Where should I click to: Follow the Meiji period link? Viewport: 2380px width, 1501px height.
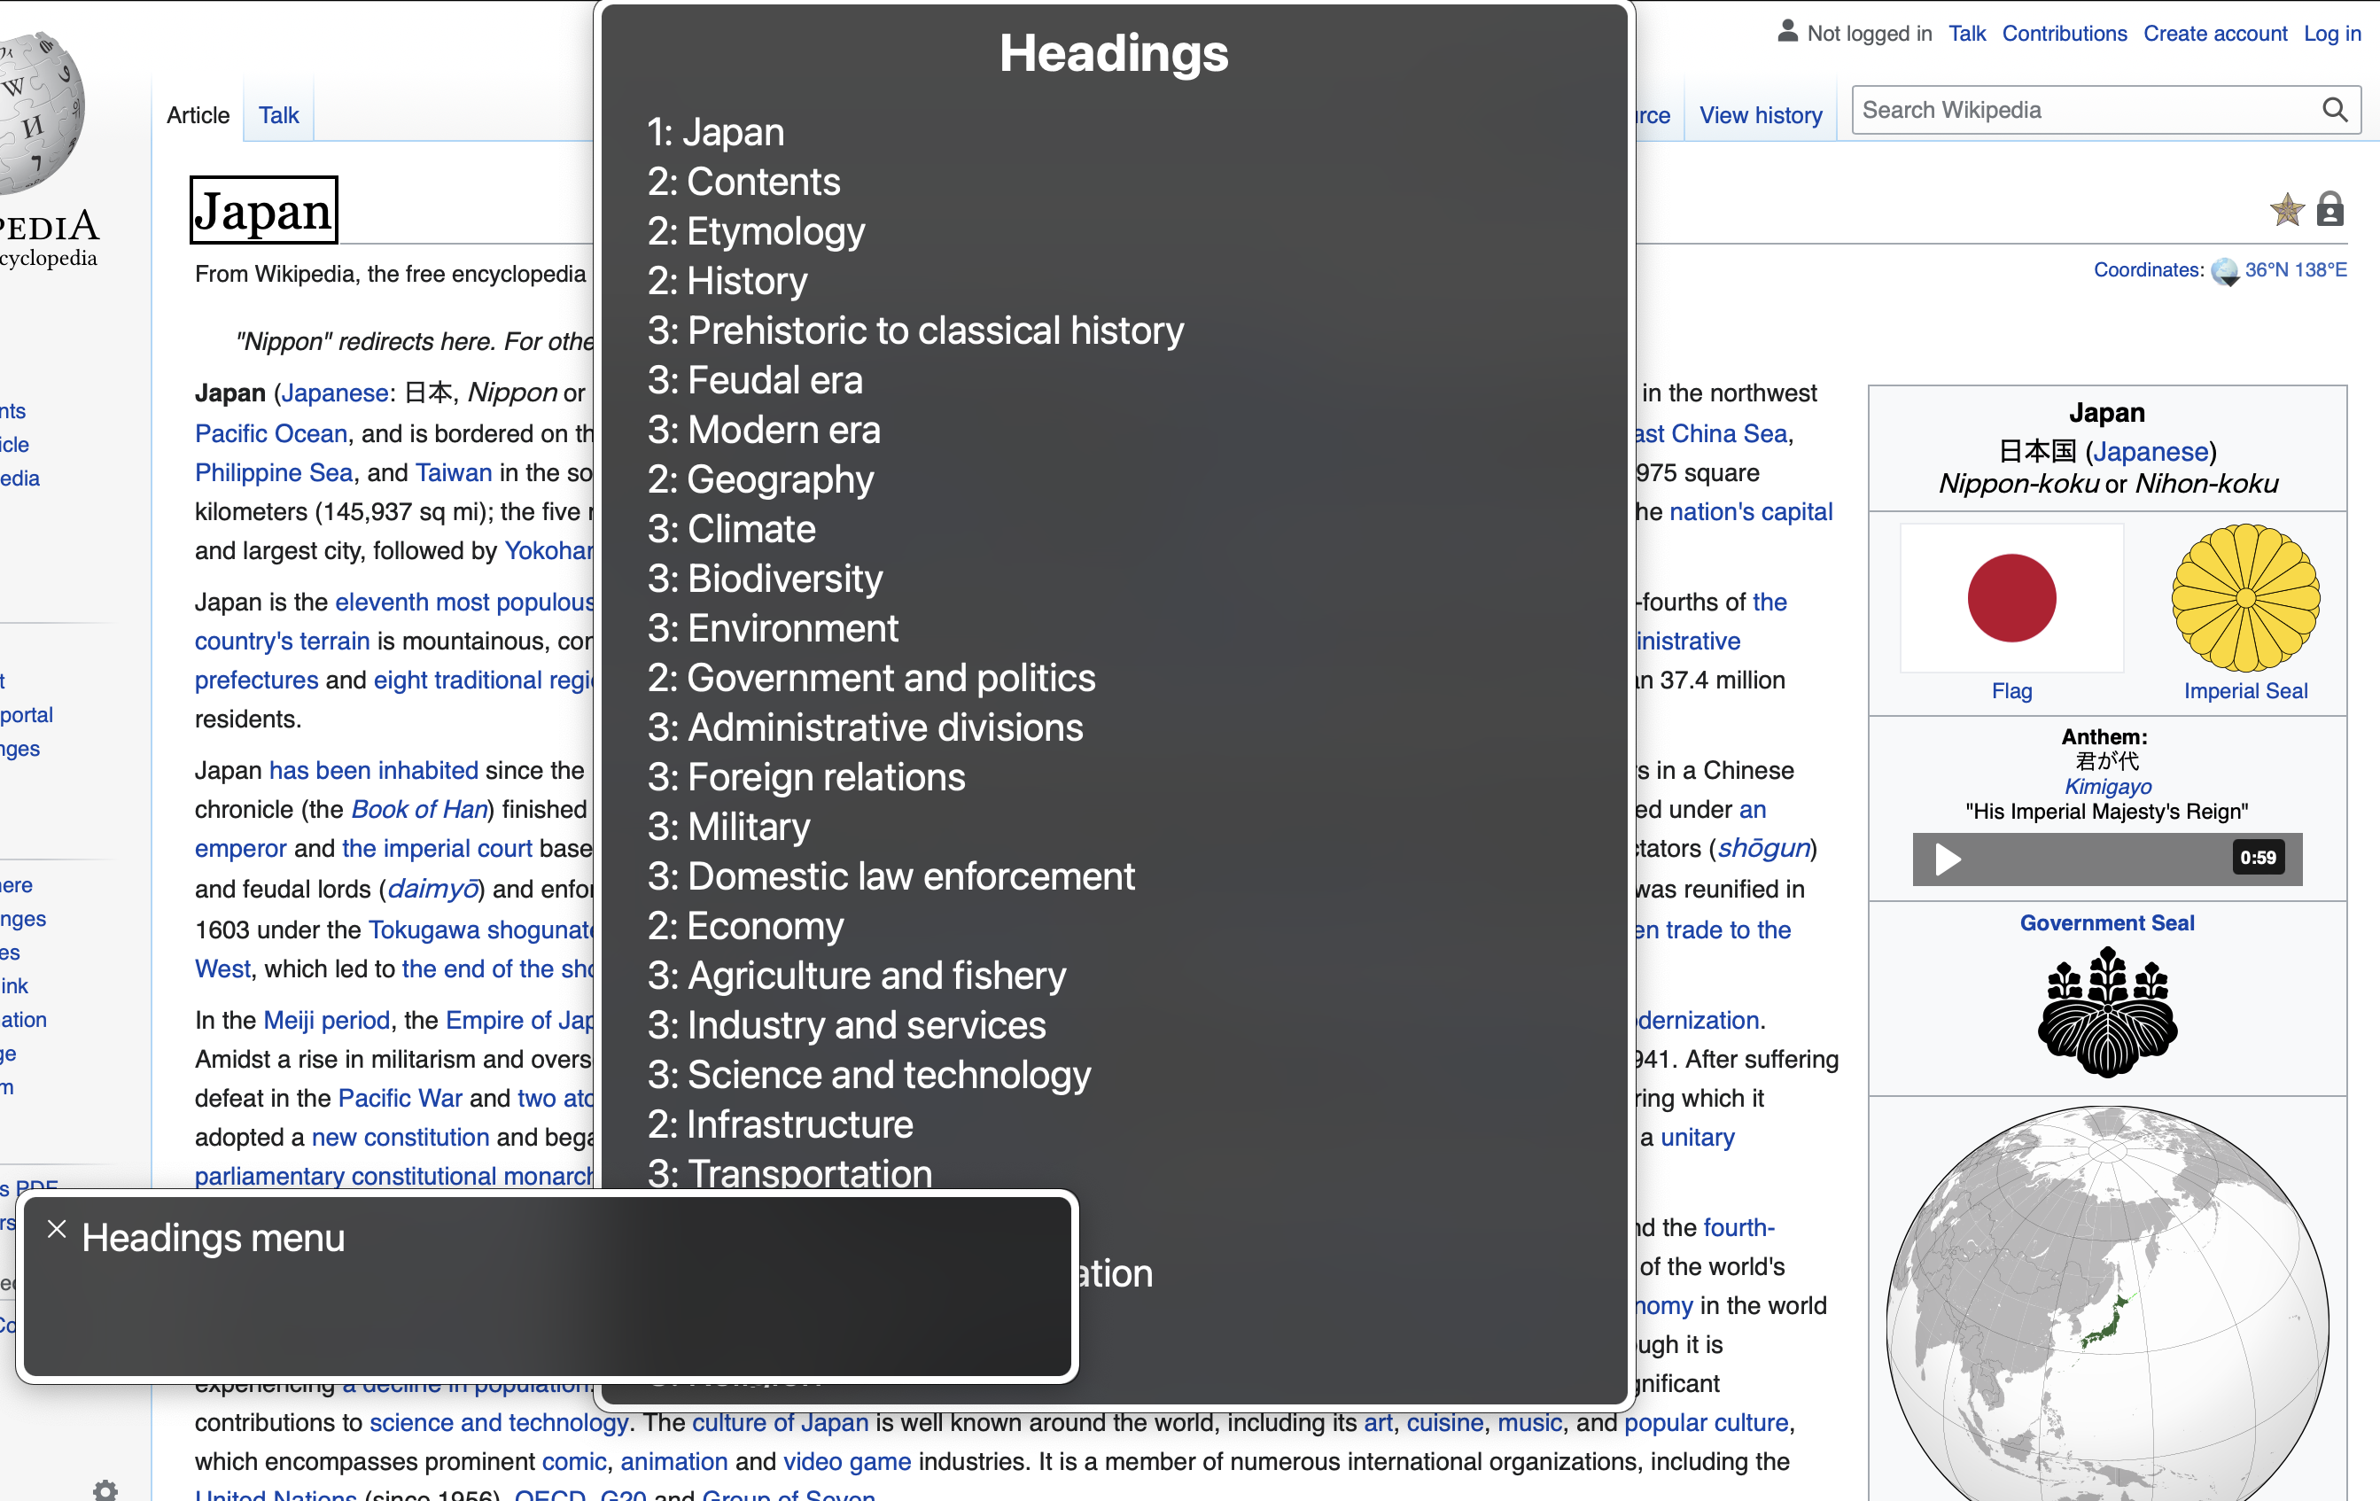[326, 1020]
